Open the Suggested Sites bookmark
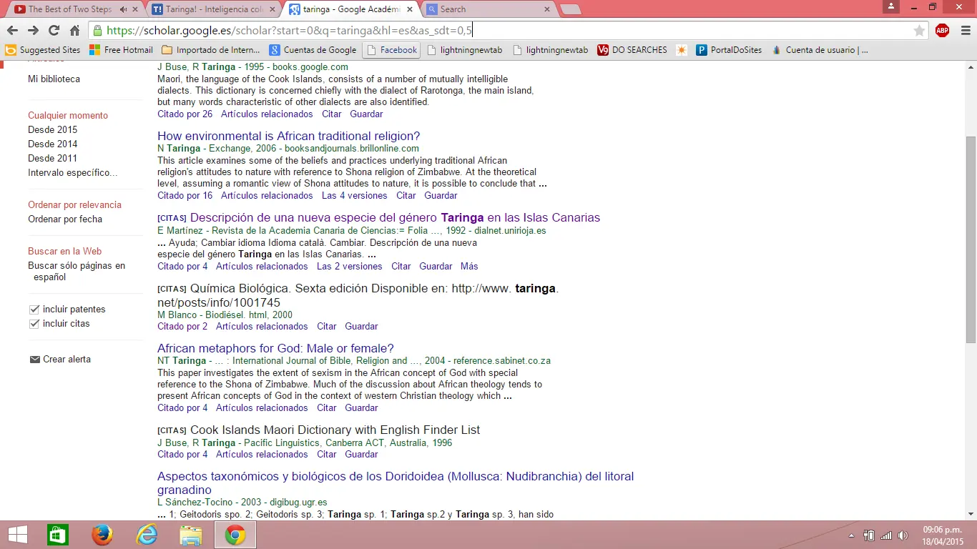Screen dimensions: 977x549 point(43,50)
